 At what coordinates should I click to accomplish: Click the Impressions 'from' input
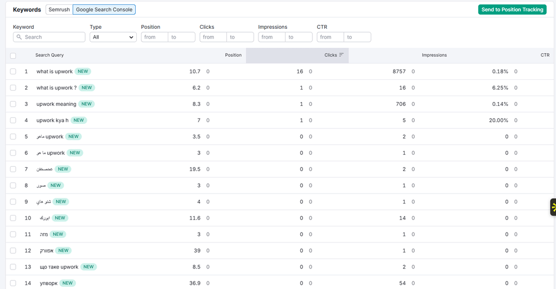click(x=271, y=37)
